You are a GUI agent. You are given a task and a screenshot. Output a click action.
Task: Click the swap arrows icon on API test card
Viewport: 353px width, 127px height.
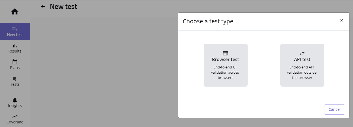302,53
